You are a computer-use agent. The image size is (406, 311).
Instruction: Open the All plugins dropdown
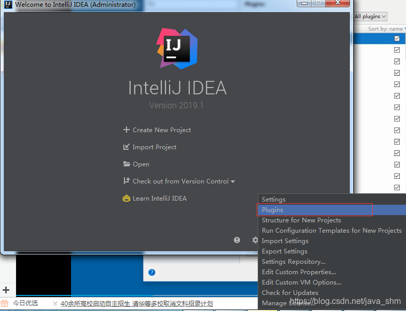point(370,17)
